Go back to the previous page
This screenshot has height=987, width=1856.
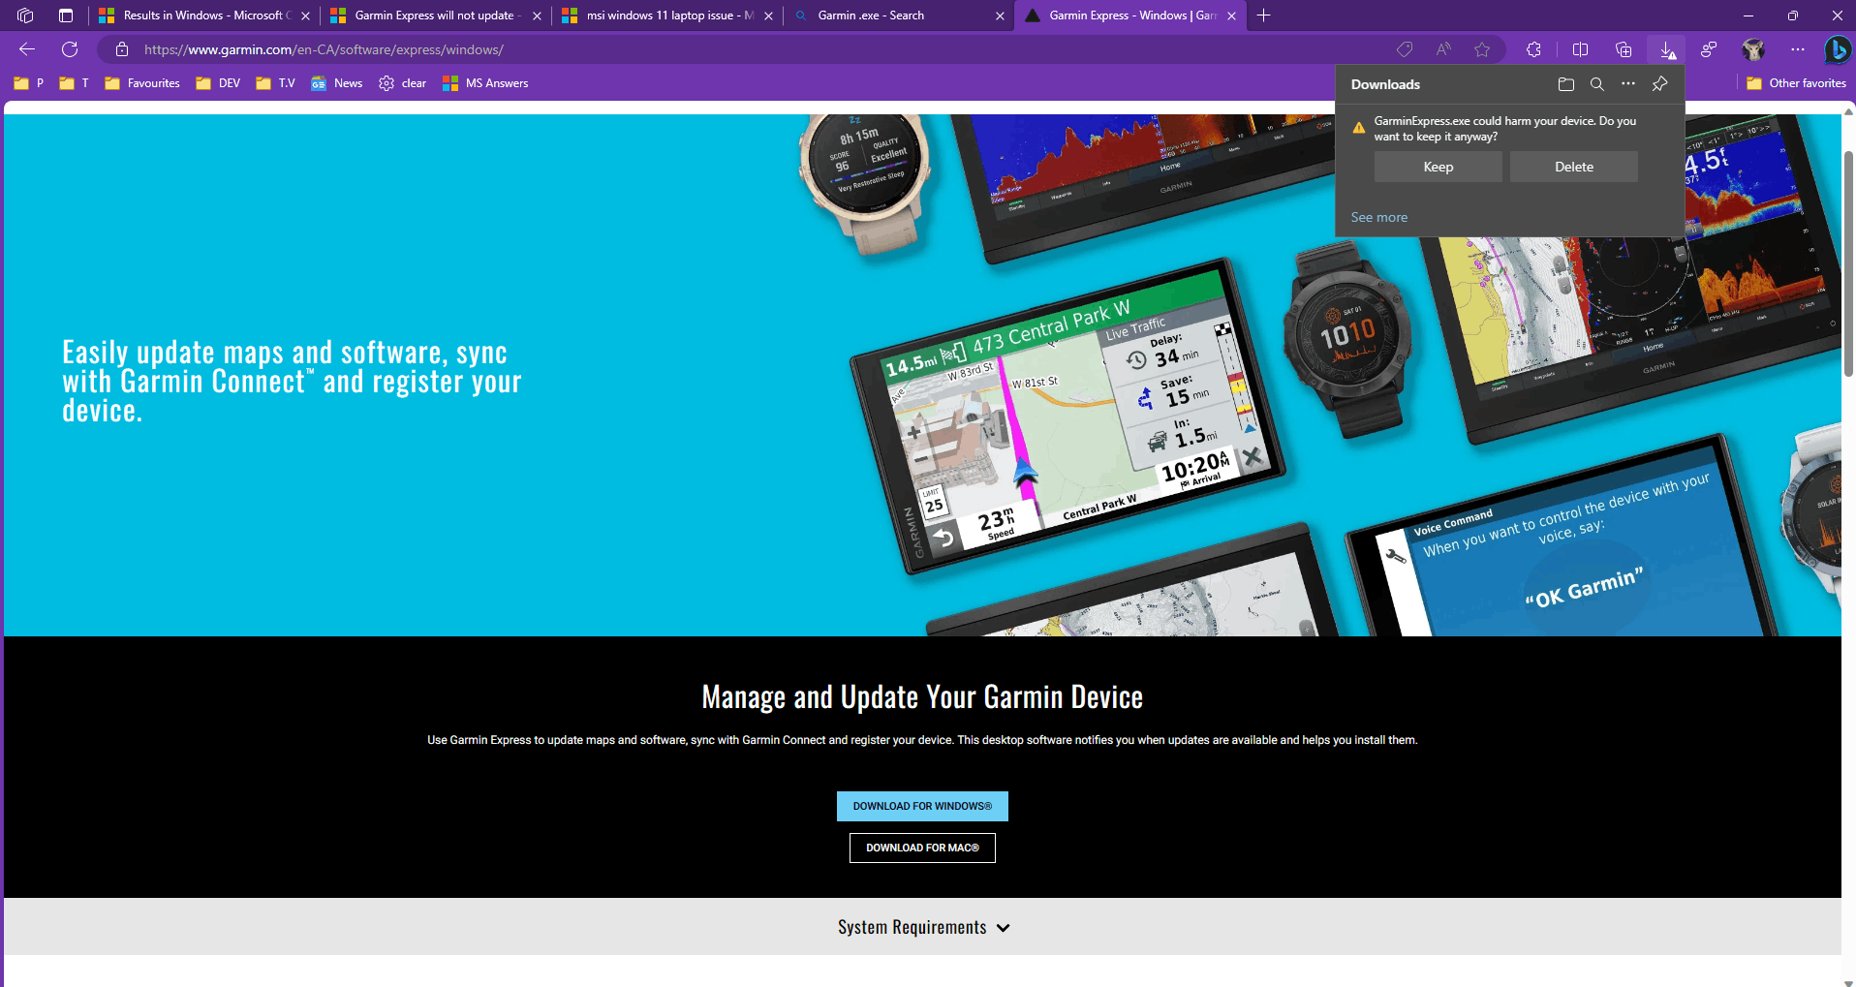point(27,49)
